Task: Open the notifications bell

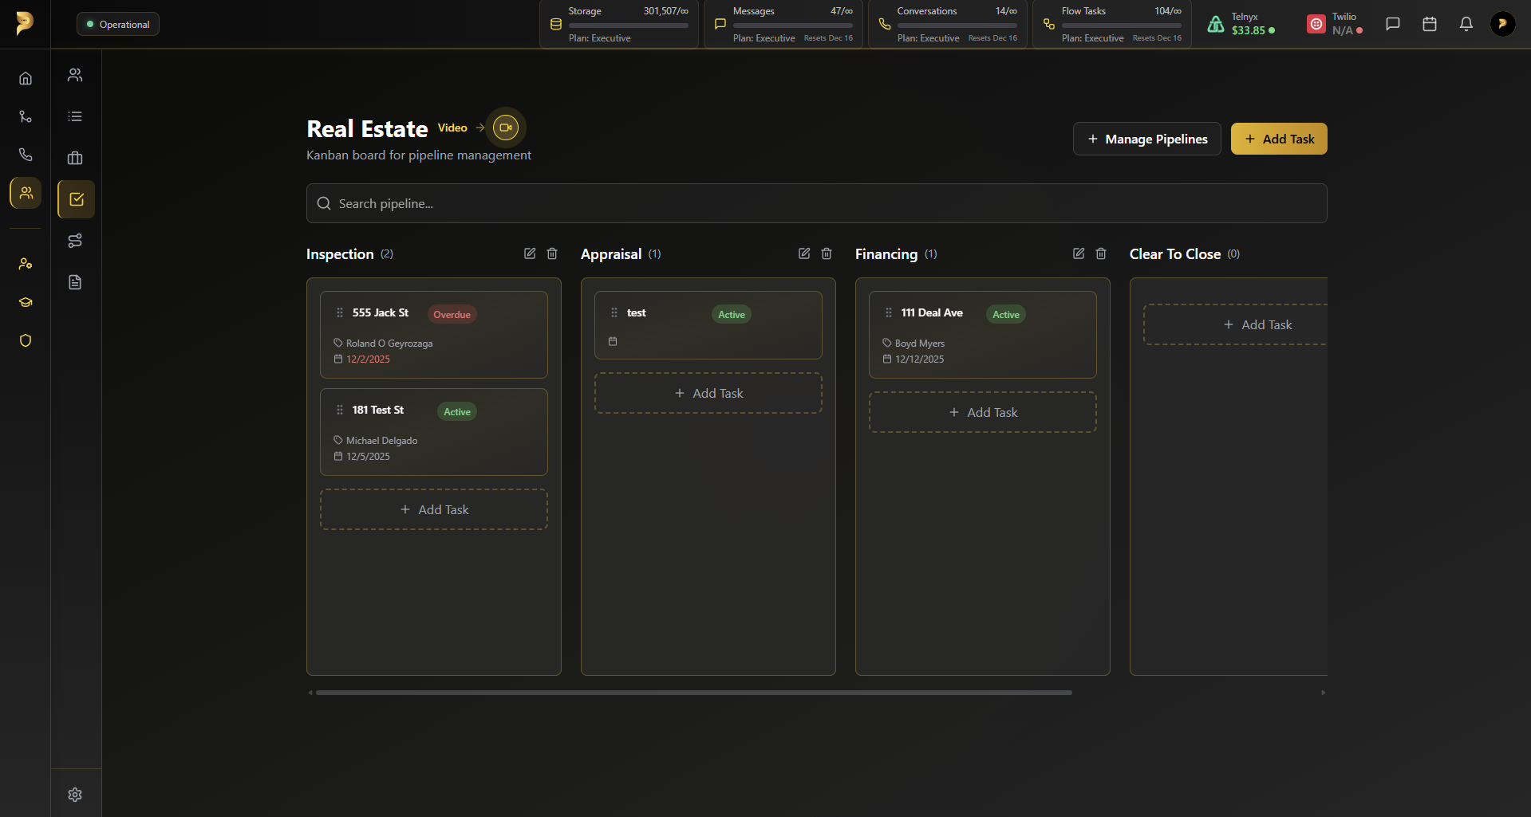Action: point(1466,24)
